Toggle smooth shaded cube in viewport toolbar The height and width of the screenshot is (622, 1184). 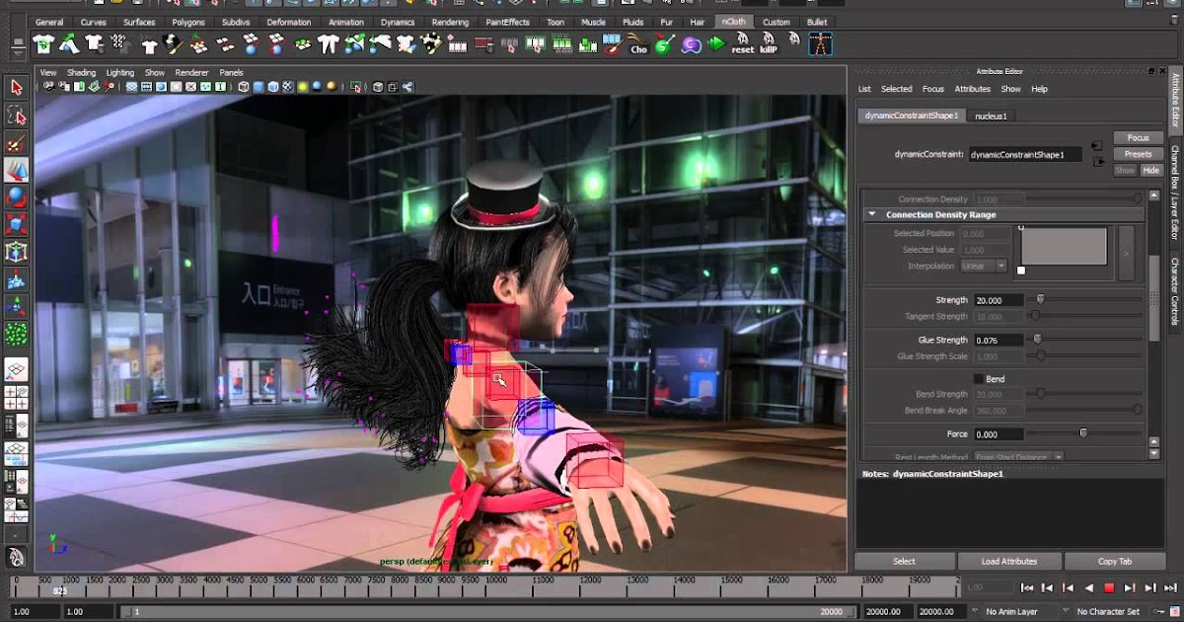259,87
